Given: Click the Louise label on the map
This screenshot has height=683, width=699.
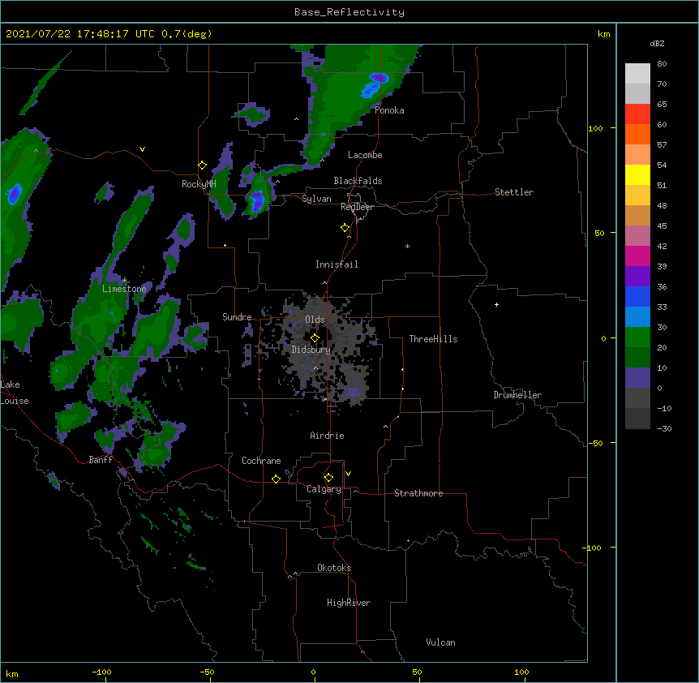Looking at the screenshot, I should tap(15, 401).
